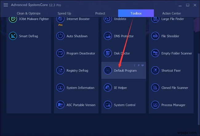Click the Program Deactivator label

(x=81, y=53)
